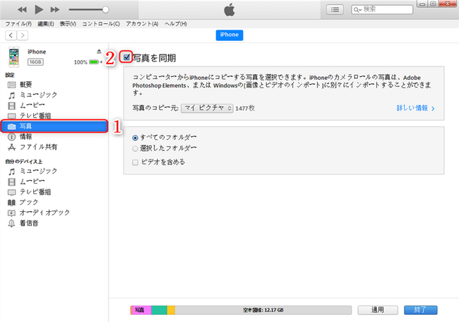
Task: Toggle the 写真を同期 checkbox
Action: click(126, 57)
